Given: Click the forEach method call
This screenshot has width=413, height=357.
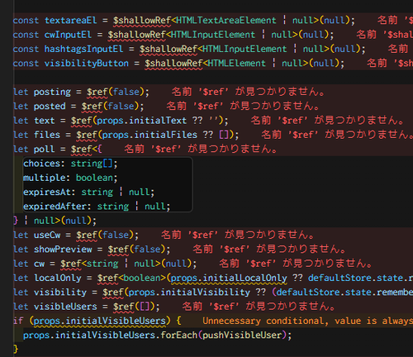Looking at the screenshot, I should (x=178, y=336).
